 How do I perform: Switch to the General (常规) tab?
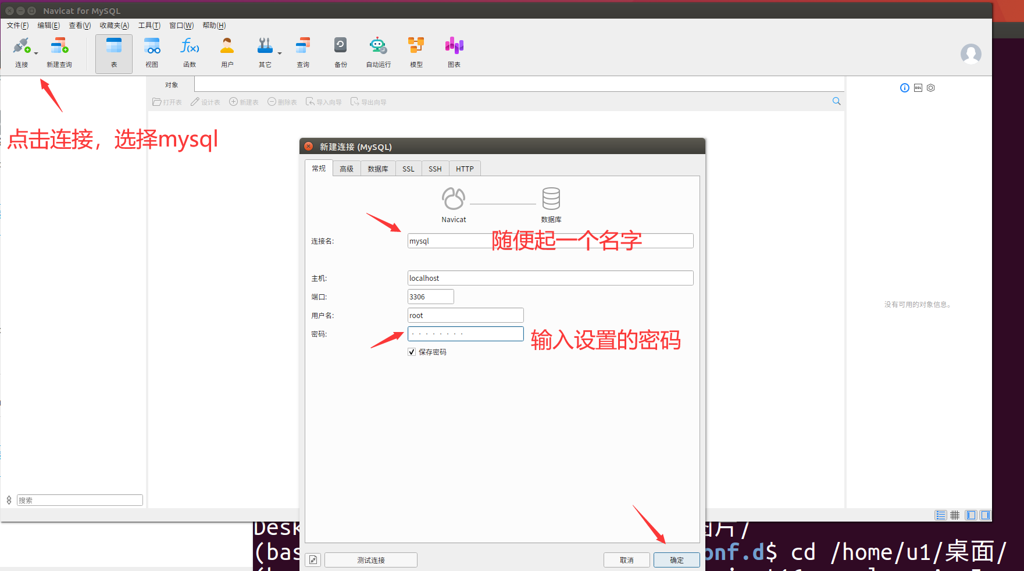pos(319,168)
